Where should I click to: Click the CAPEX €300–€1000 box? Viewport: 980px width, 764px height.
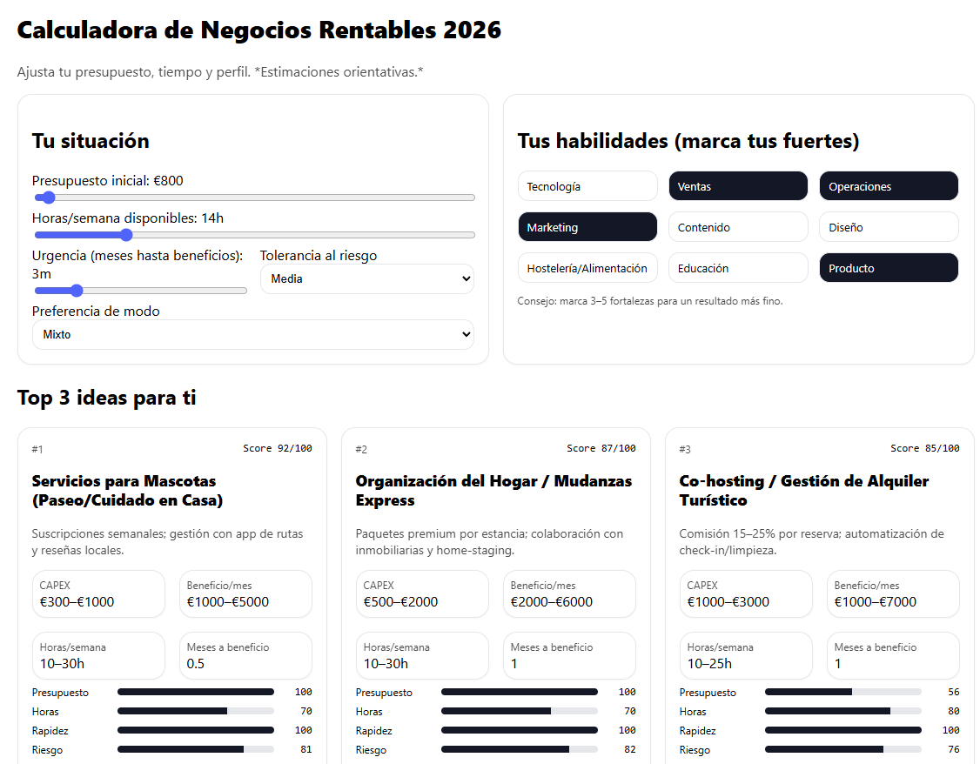98,593
